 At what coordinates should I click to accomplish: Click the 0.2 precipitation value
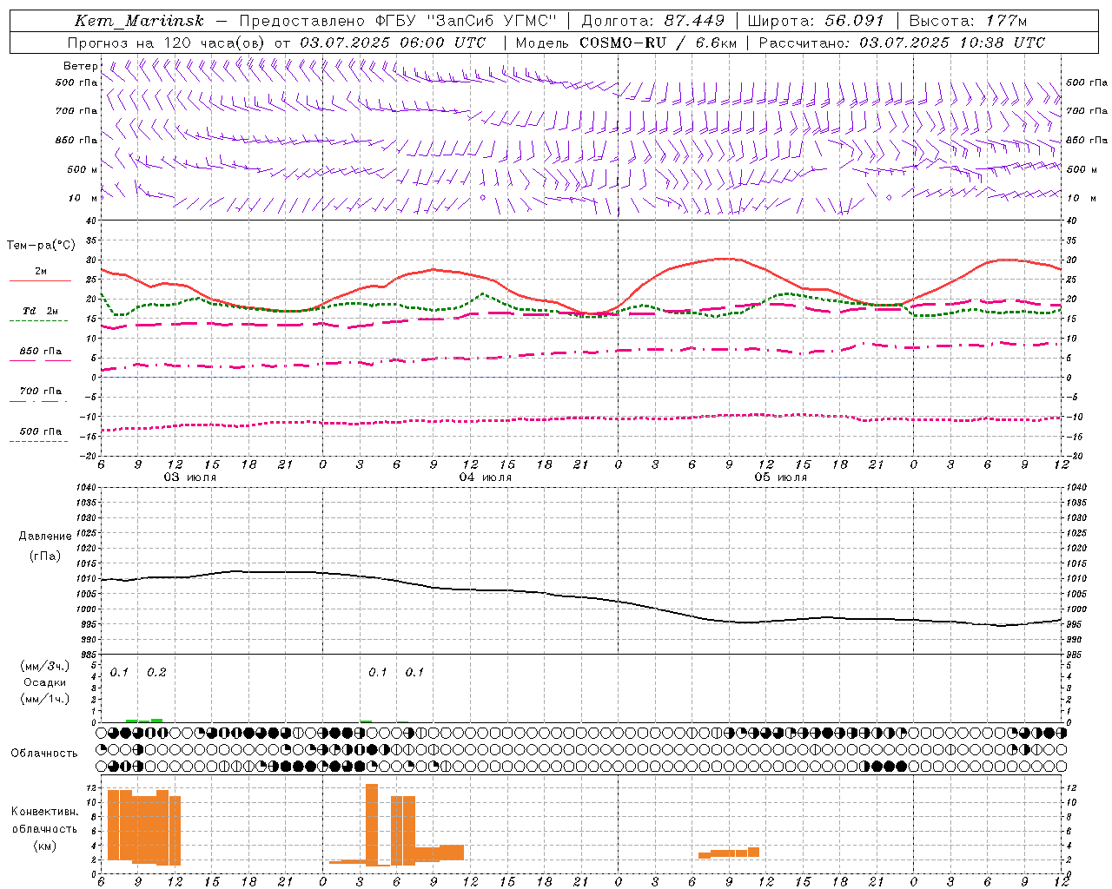click(156, 673)
